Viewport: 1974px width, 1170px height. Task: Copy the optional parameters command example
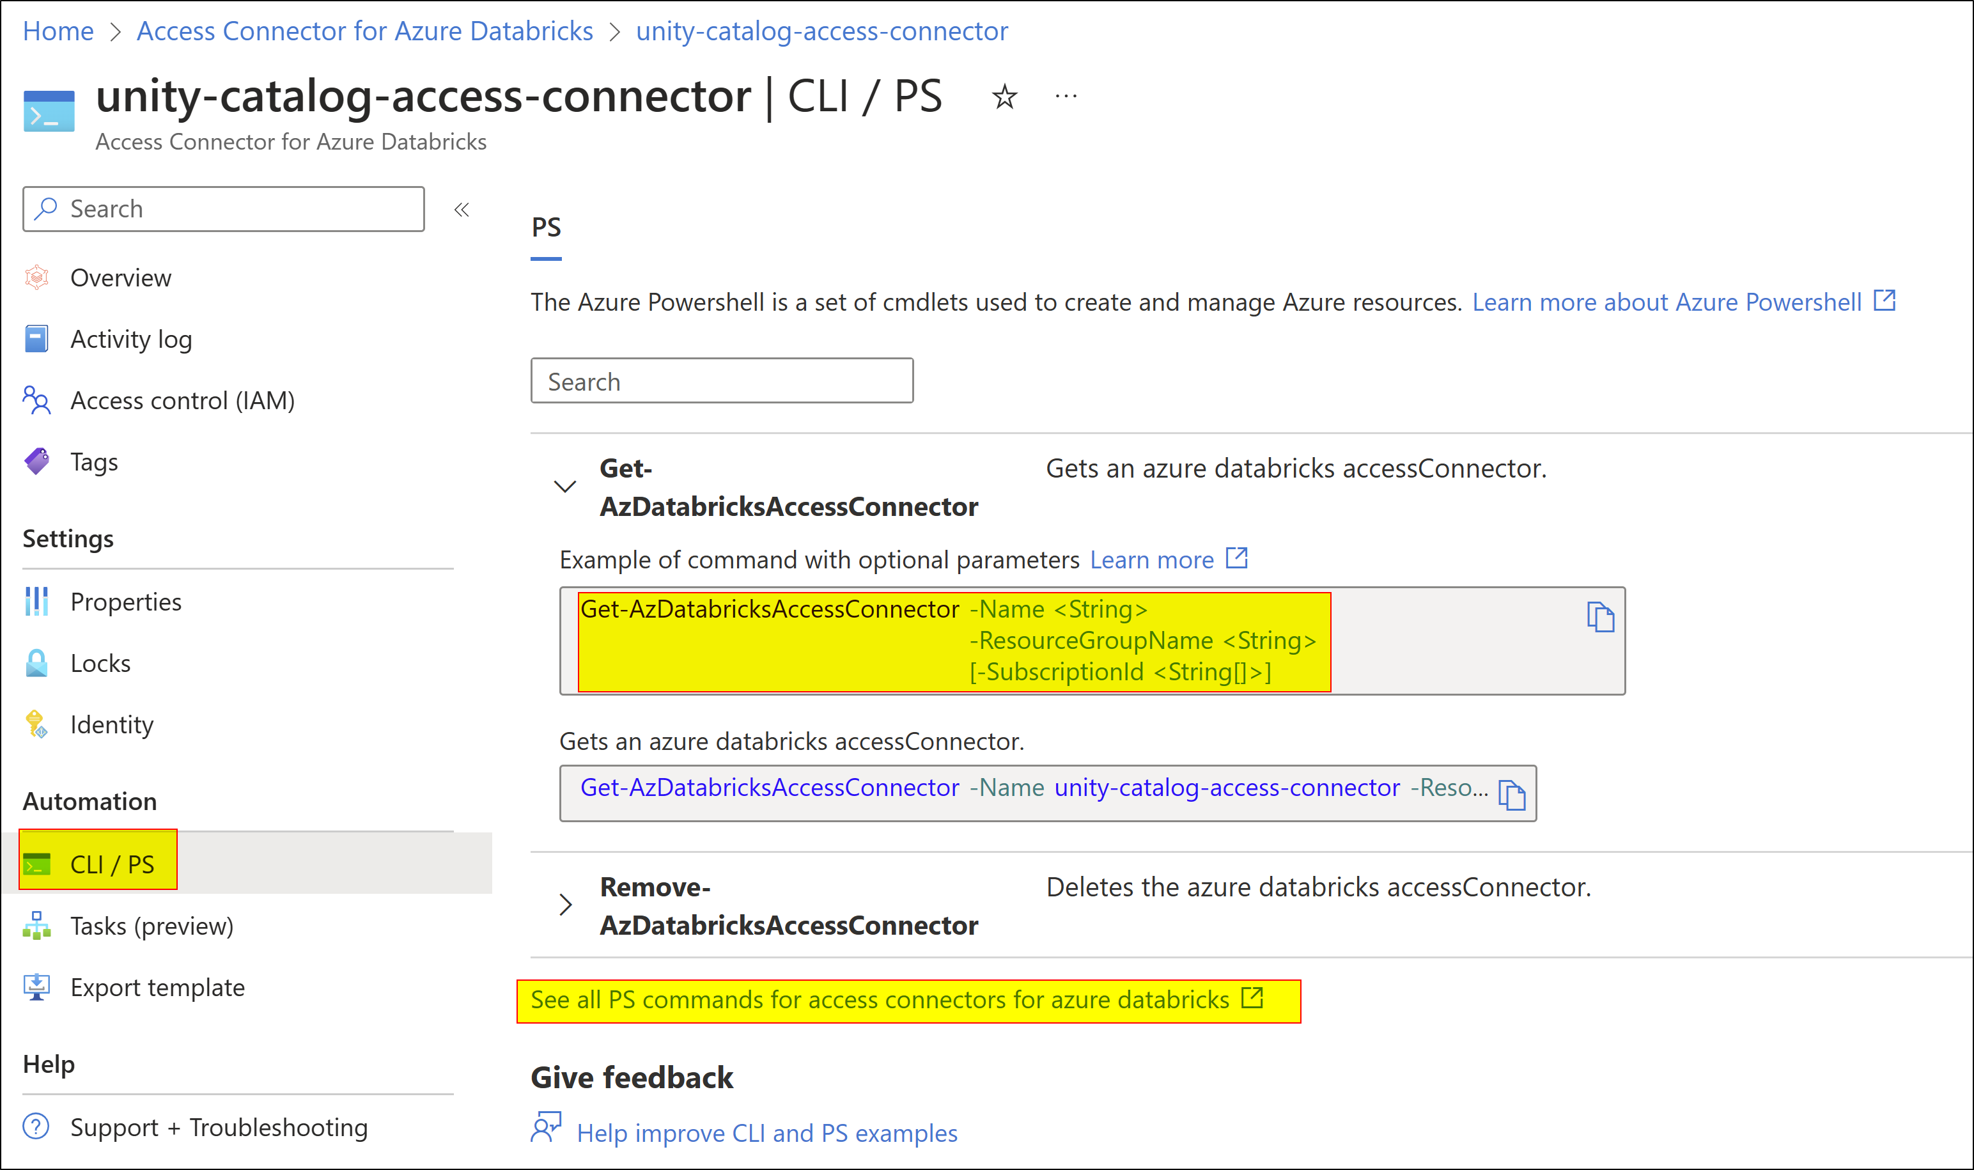[1600, 618]
